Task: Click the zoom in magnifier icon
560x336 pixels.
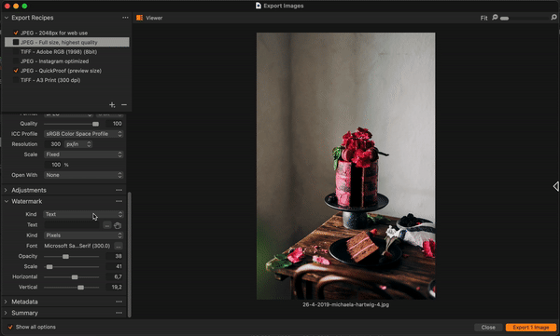Action: click(553, 17)
